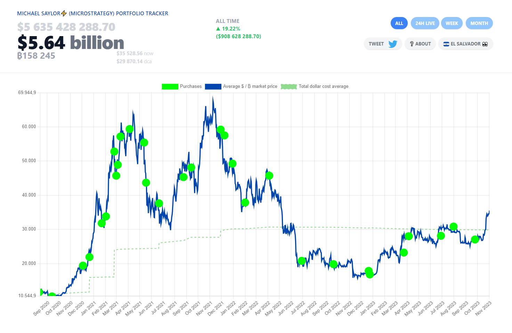The height and width of the screenshot is (333, 512).
Task: Click the "$5.64 billion" portfolio value
Action: 71,43
